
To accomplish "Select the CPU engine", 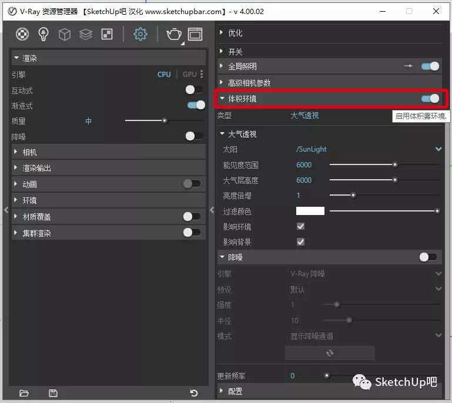I will tap(164, 75).
